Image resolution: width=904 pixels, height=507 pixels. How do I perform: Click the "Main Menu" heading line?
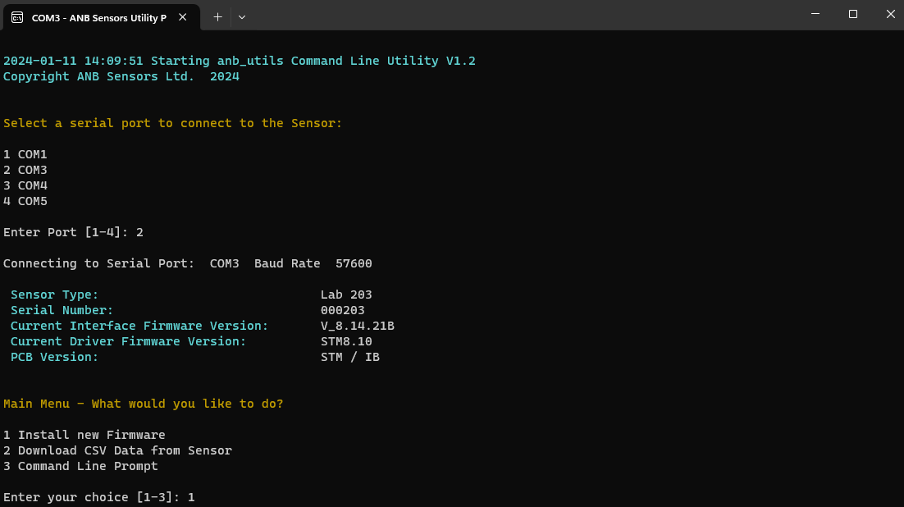143,404
